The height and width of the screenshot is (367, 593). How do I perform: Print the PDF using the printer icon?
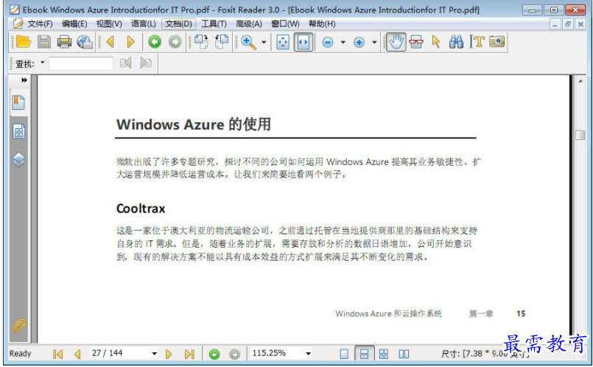[x=64, y=41]
